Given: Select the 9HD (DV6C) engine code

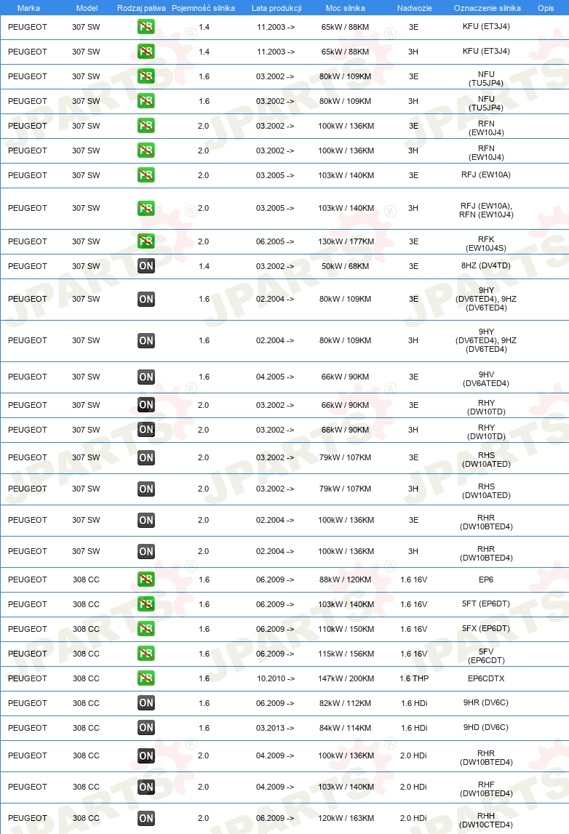Looking at the screenshot, I should (486, 727).
